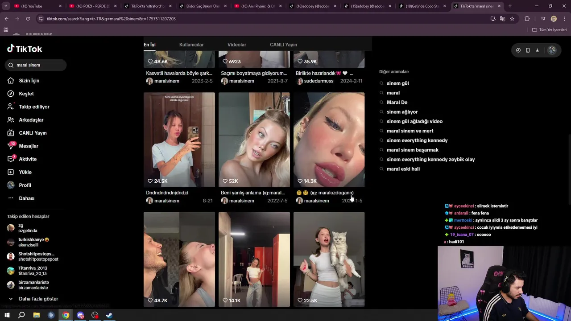Open followed account Shotshitpostops

tap(33, 257)
